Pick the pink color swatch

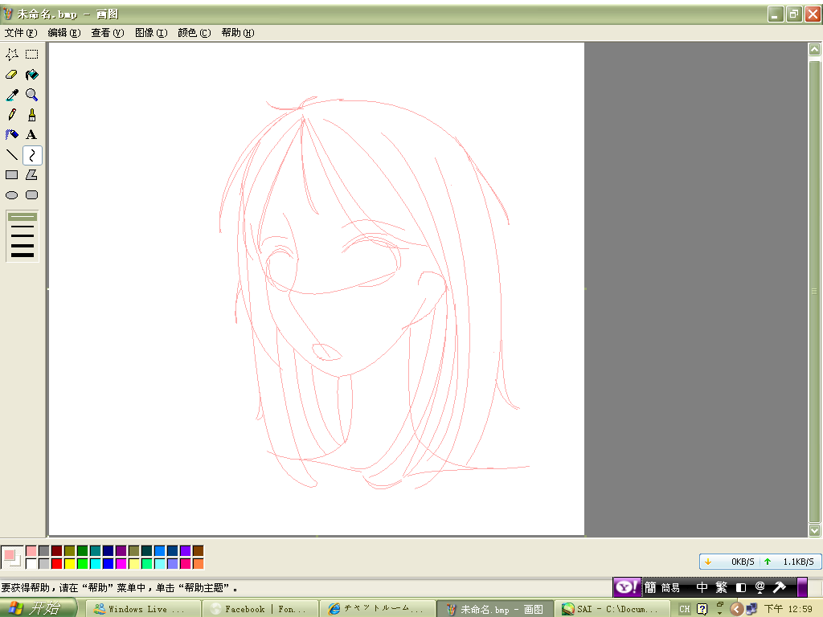coord(31,550)
